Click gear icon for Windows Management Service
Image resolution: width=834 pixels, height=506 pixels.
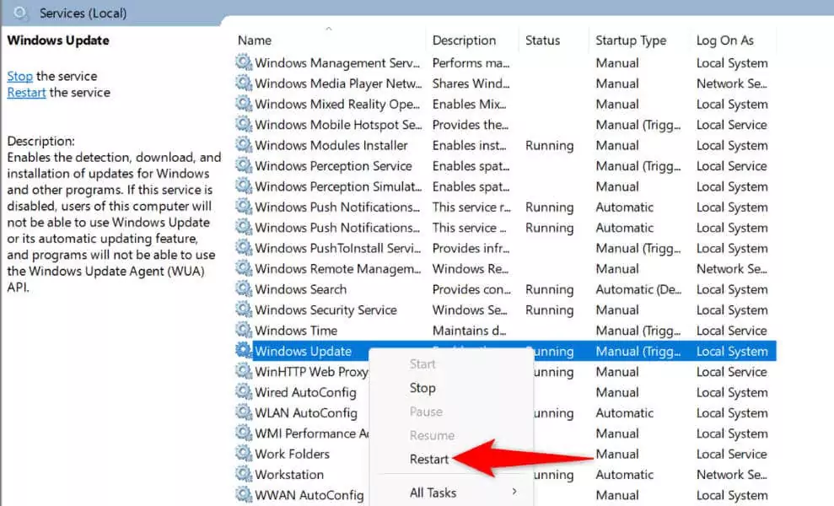coord(244,62)
